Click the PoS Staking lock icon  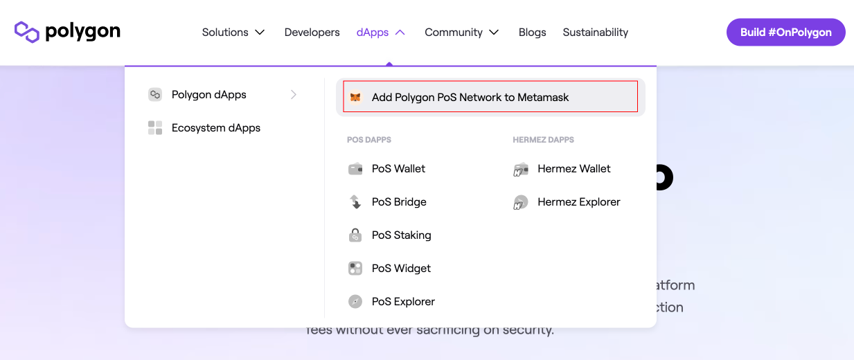355,235
